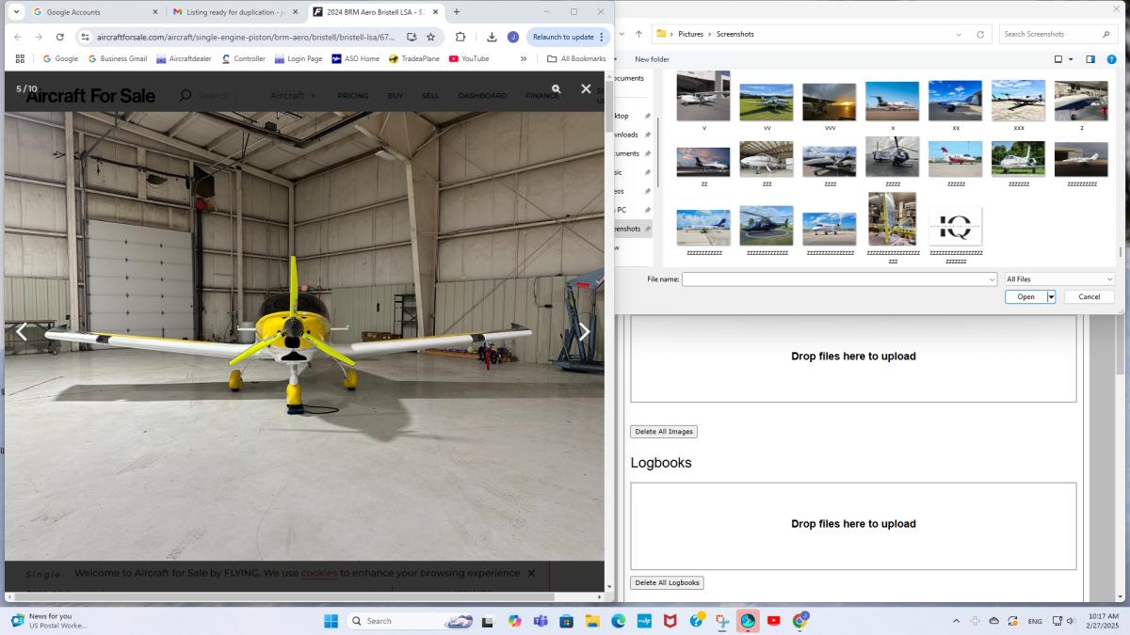Viewport: 1130px width, 635px height.
Task: Open YouTube bookmark in bookmarks bar
Action: pos(469,58)
